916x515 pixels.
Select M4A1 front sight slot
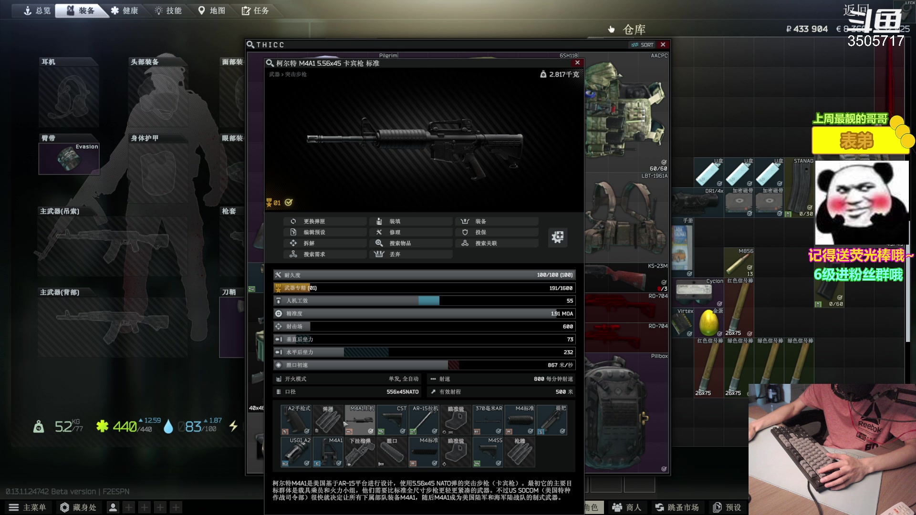click(328, 452)
